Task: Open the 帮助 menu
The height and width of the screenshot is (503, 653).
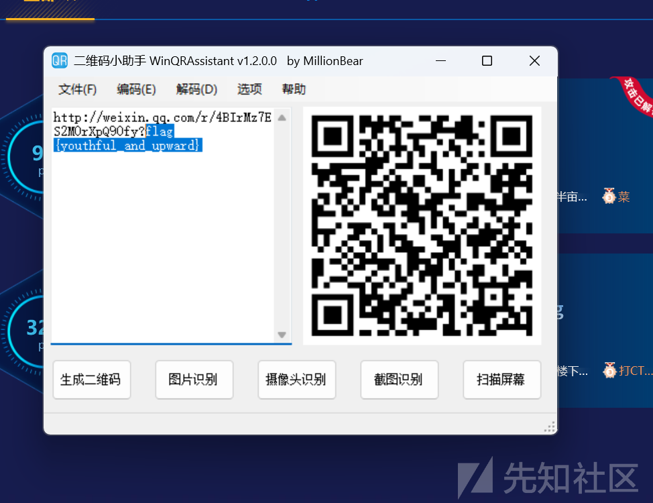Action: [294, 89]
